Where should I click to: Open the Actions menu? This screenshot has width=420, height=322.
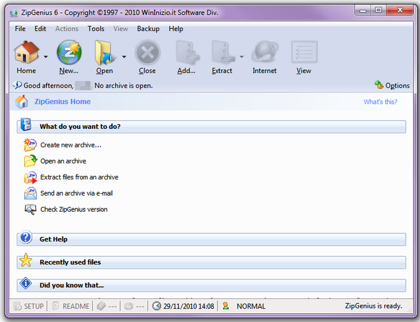point(67,28)
